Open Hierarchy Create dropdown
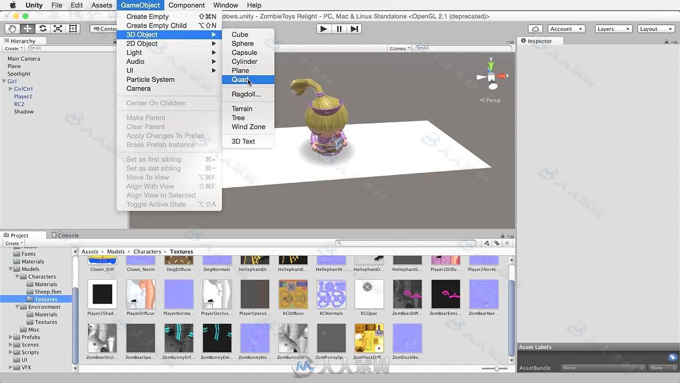The height and width of the screenshot is (383, 680). 14,48
